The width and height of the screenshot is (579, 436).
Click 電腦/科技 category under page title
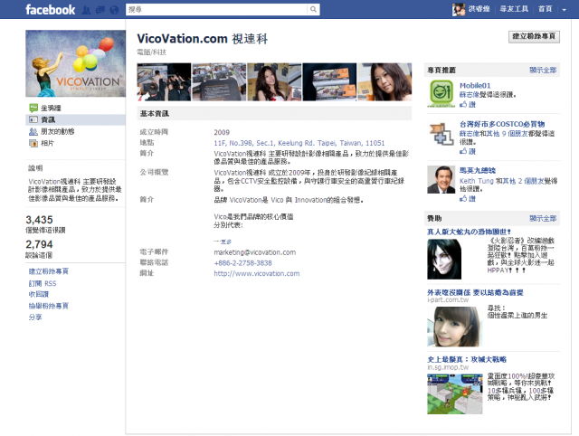[152, 52]
